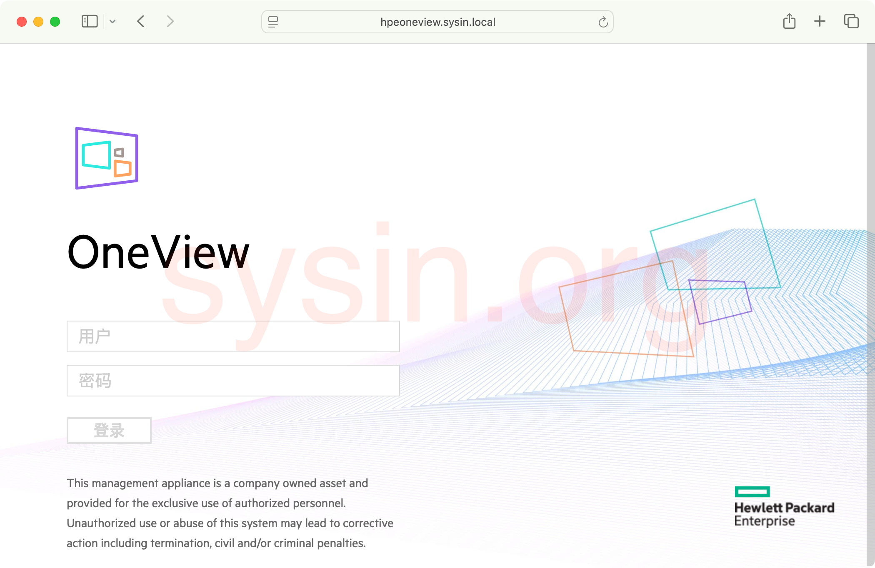
Task: Go back with the left arrow
Action: [141, 21]
